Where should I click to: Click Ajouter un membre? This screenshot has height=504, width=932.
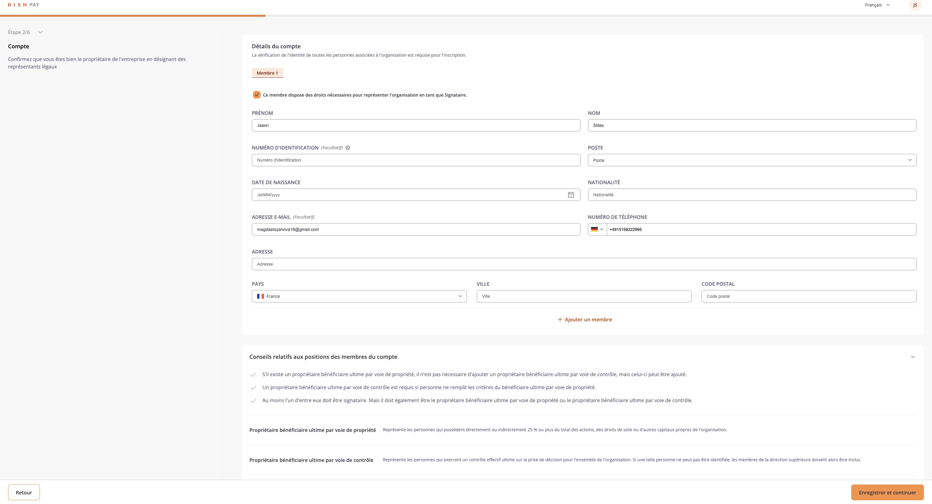pyautogui.click(x=584, y=319)
